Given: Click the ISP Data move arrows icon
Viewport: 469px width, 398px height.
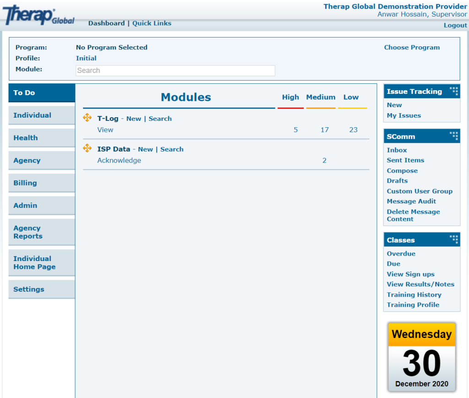Looking at the screenshot, I should pyautogui.click(x=87, y=149).
